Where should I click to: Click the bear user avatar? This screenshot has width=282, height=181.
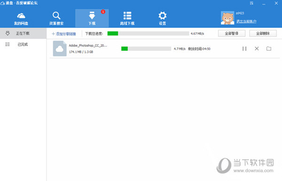click(227, 18)
